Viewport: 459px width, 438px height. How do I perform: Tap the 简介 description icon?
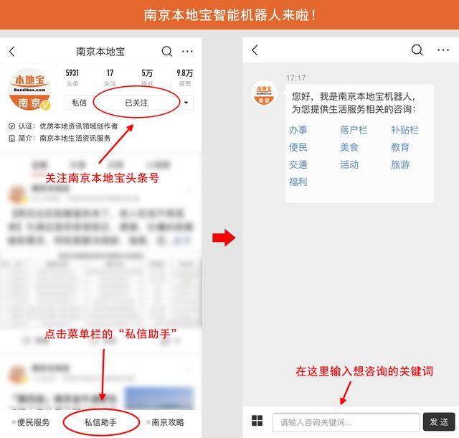tap(11, 139)
